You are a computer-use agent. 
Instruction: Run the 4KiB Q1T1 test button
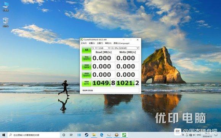[x=86, y=83]
